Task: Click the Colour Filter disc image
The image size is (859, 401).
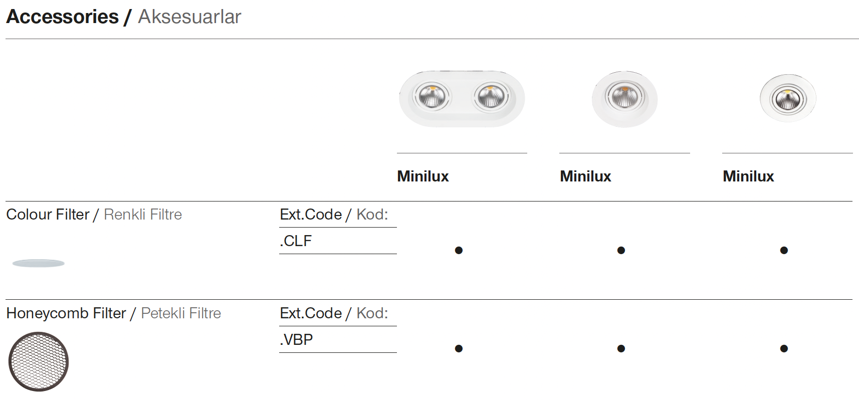Action: coord(39,263)
